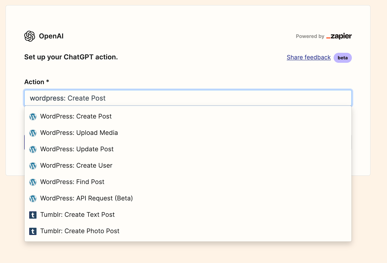
Task: Select WordPress: API Request (Beta)
Action: click(87, 198)
